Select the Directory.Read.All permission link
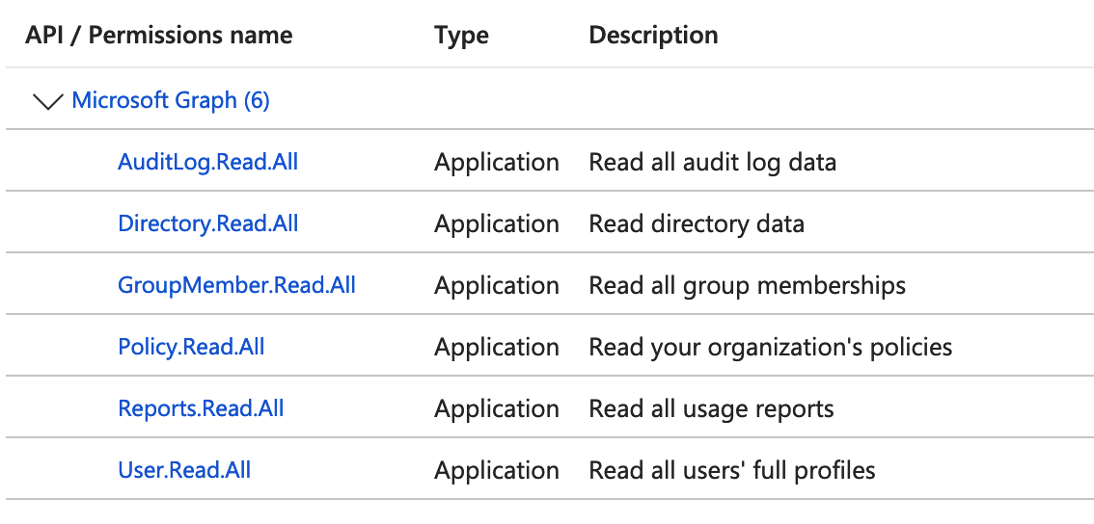The height and width of the screenshot is (524, 1094). [x=207, y=223]
